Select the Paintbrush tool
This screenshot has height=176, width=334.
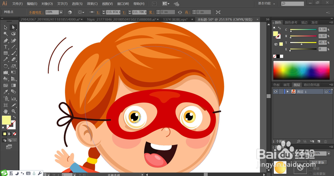point(13,53)
